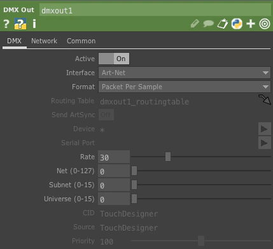Click the Subnet slider handle
This screenshot has height=249, width=273.
coord(134,185)
